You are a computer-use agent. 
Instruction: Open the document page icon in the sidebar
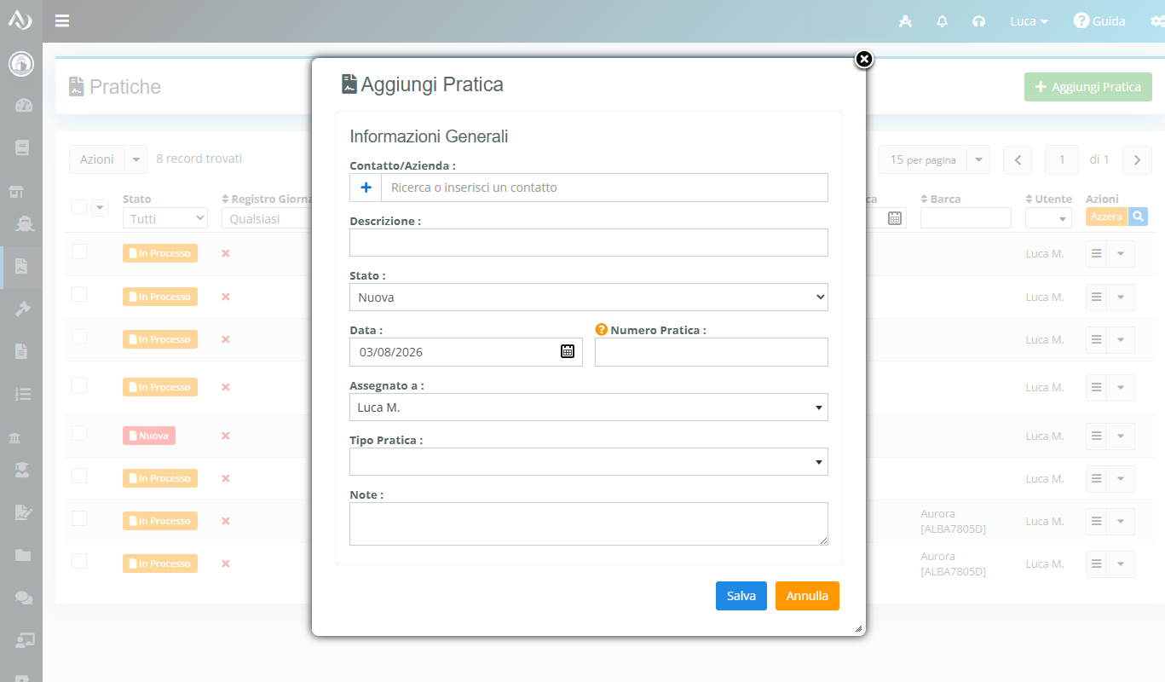click(x=22, y=350)
